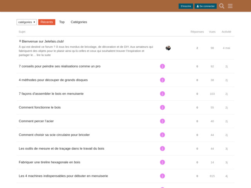Screen dimensions: 251x188
Task: Click avatar beside 'Fabriquer une tirelire hexagonale'
Action: point(162,162)
